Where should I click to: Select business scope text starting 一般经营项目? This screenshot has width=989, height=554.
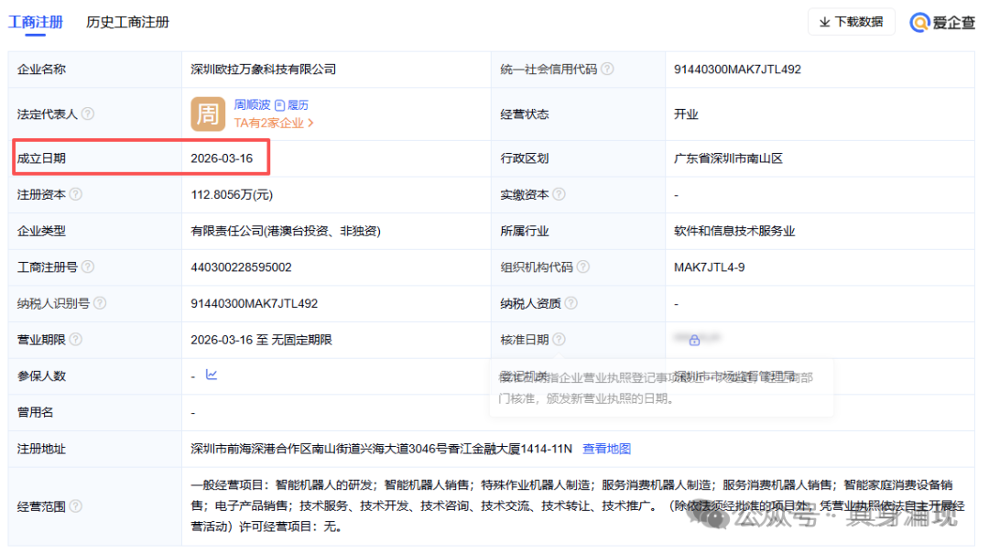578,505
